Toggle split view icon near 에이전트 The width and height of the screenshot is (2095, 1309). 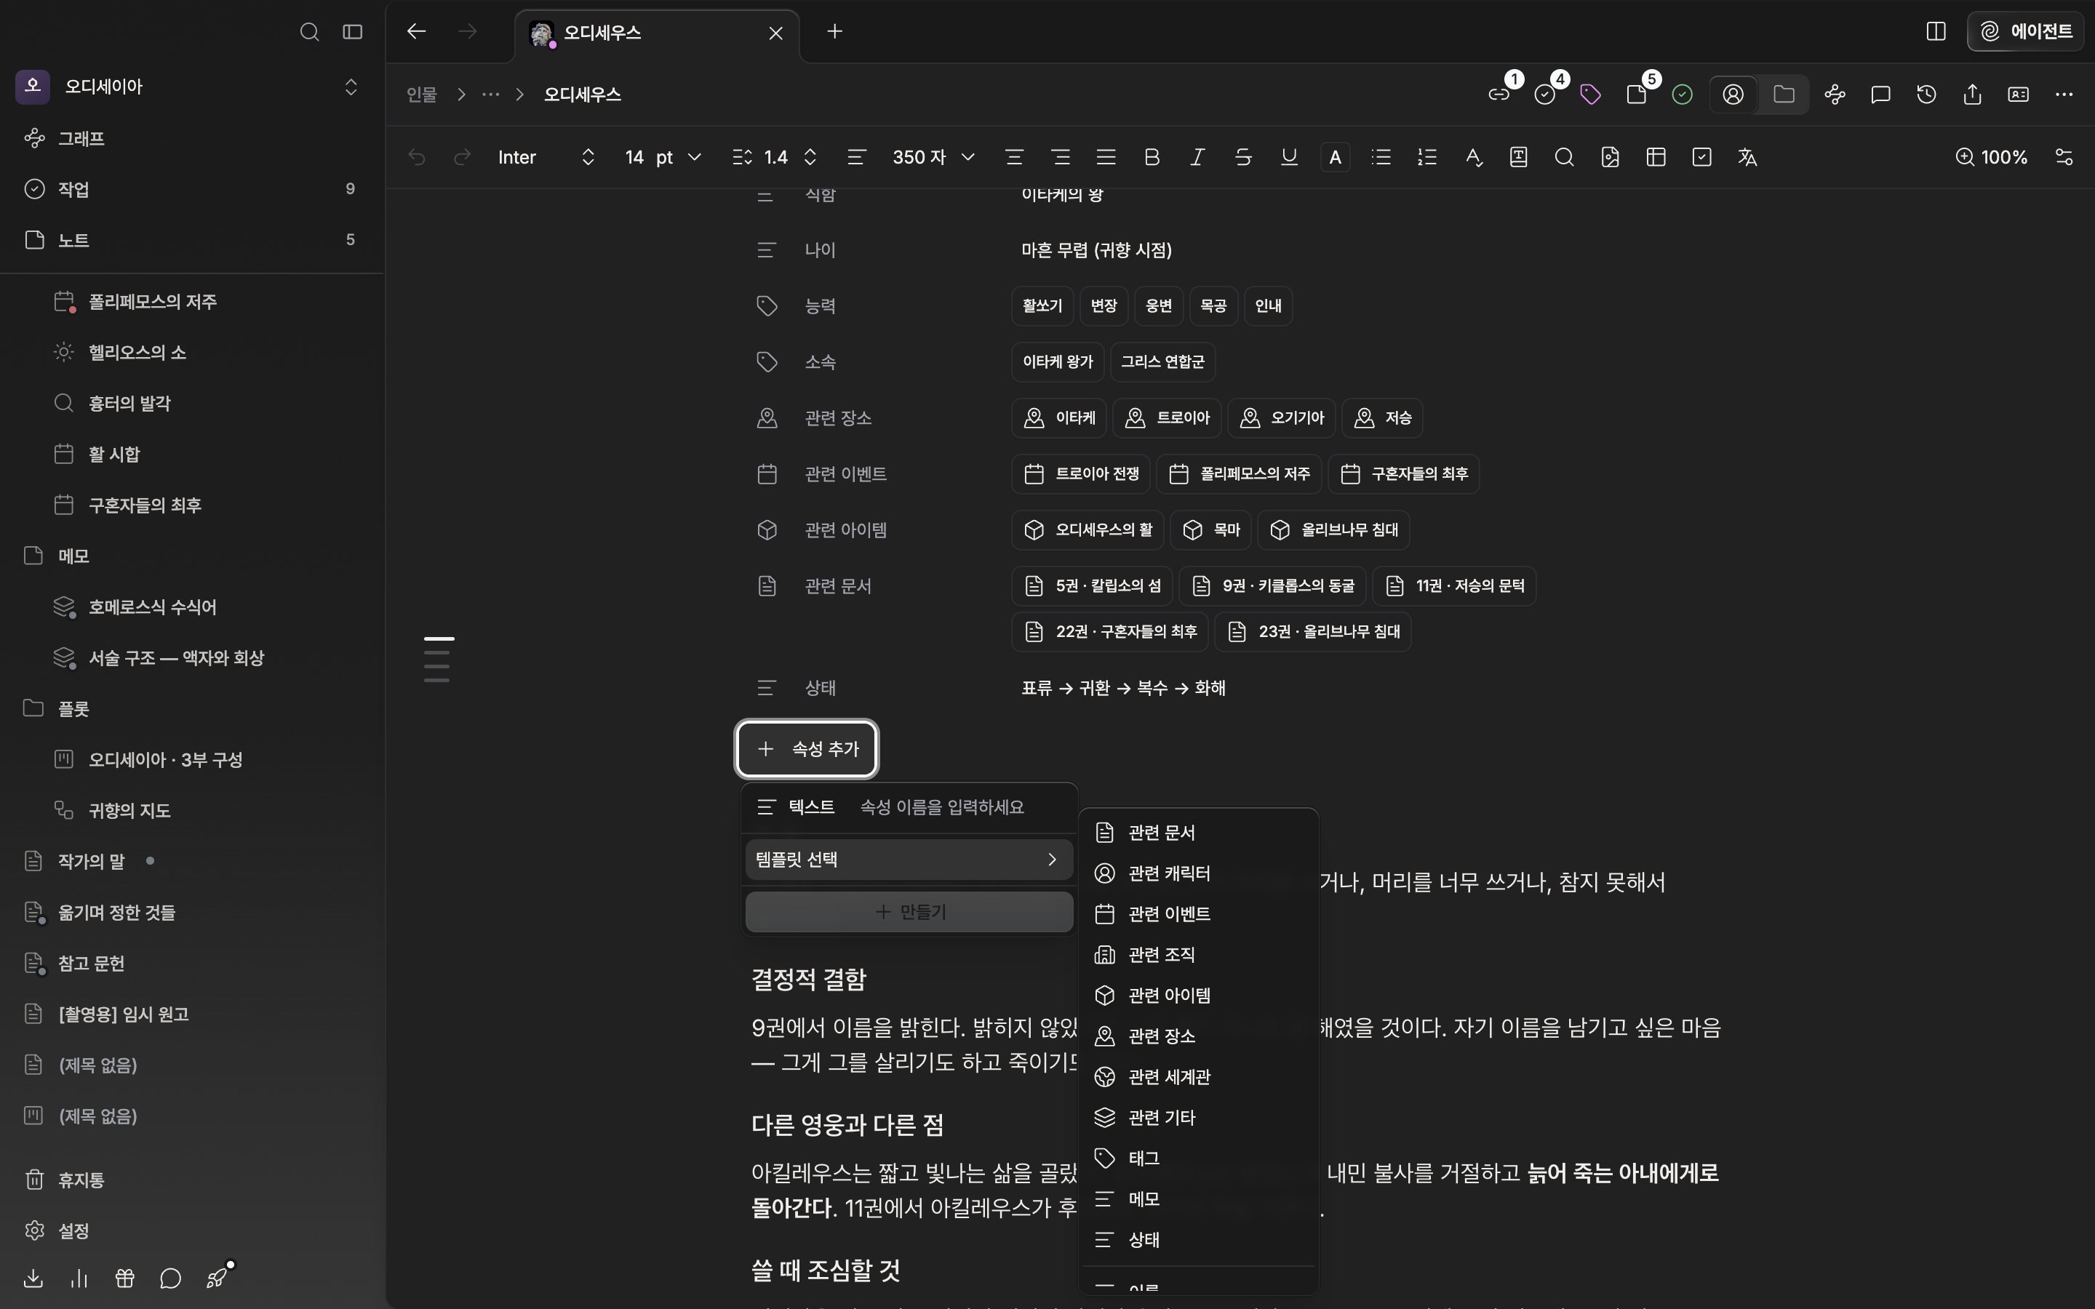tap(1936, 32)
